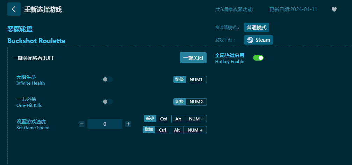This screenshot has width=352, height=165.
Task: Click the 切换 NUM1 hotkey box
Action: click(x=190, y=80)
